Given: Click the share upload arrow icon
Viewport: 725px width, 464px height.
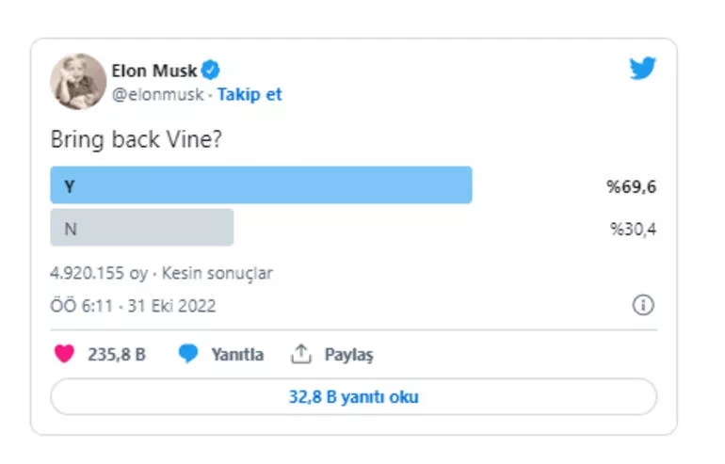Looking at the screenshot, I should click(x=301, y=354).
